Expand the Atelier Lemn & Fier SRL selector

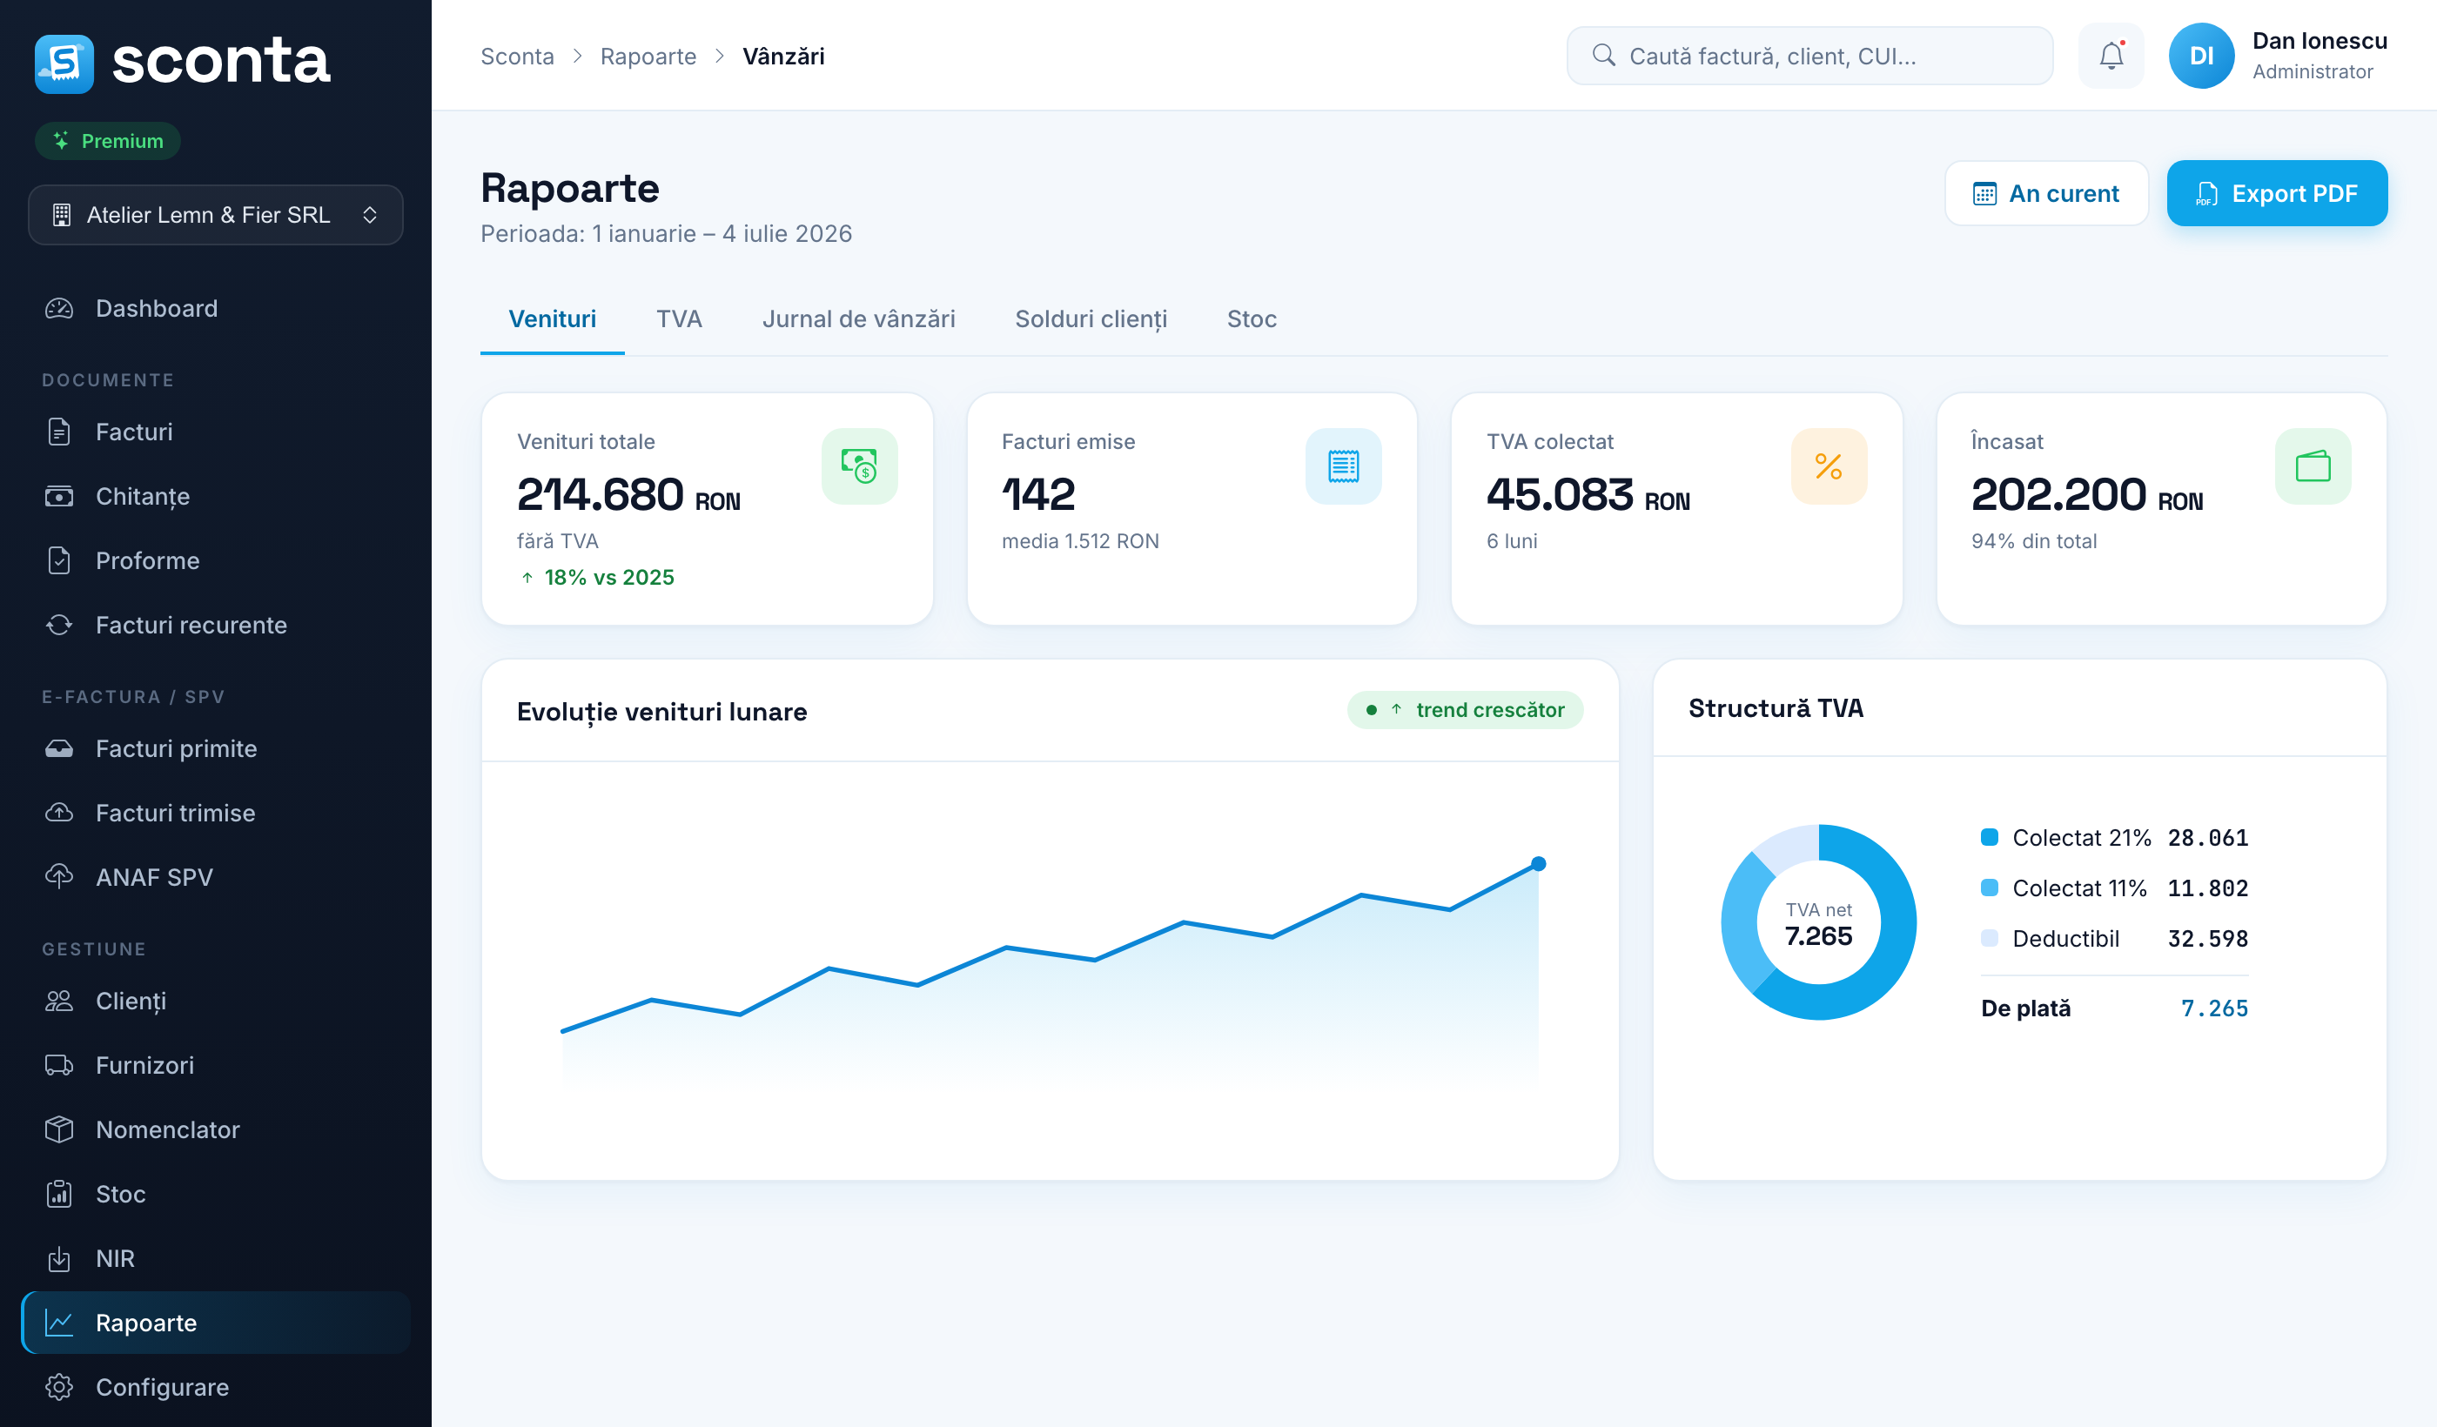point(216,215)
